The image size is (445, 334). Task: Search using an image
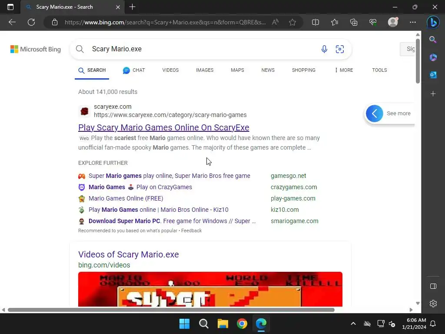(x=340, y=49)
